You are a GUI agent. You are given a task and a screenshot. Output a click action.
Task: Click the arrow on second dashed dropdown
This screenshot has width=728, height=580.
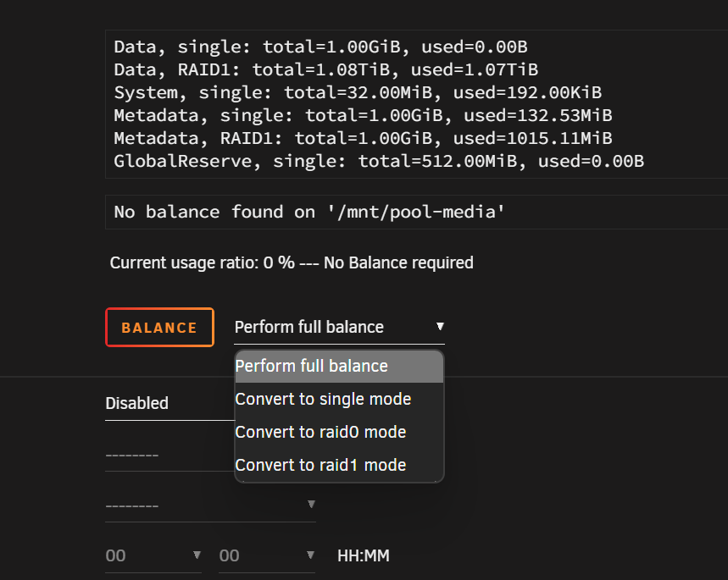click(311, 505)
